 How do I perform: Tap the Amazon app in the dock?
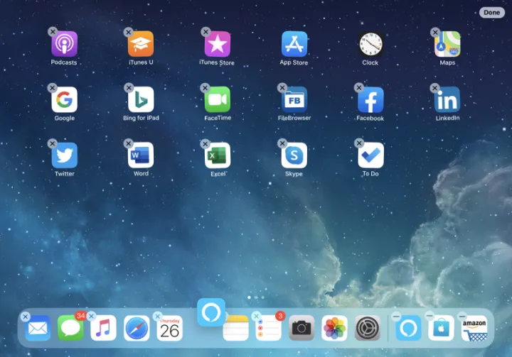tap(474, 328)
